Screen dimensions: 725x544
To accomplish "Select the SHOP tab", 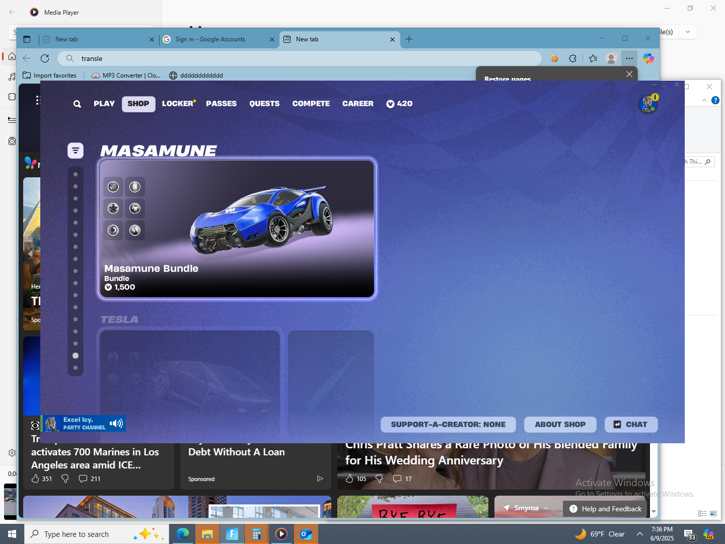I will pos(138,104).
